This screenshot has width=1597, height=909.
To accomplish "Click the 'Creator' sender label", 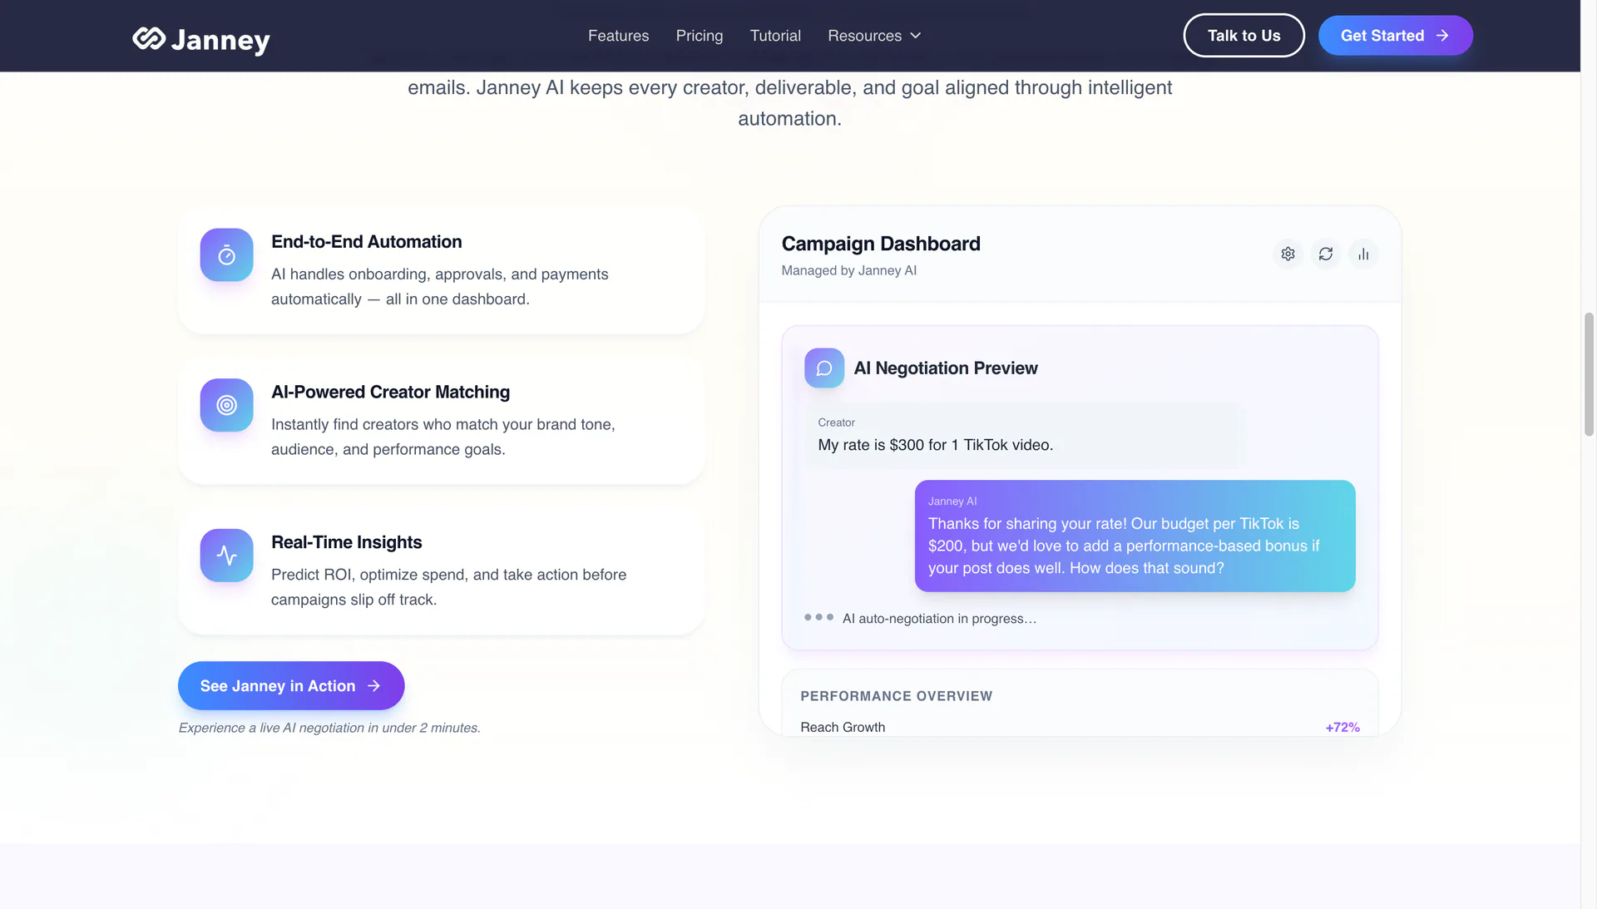I will click(x=836, y=422).
